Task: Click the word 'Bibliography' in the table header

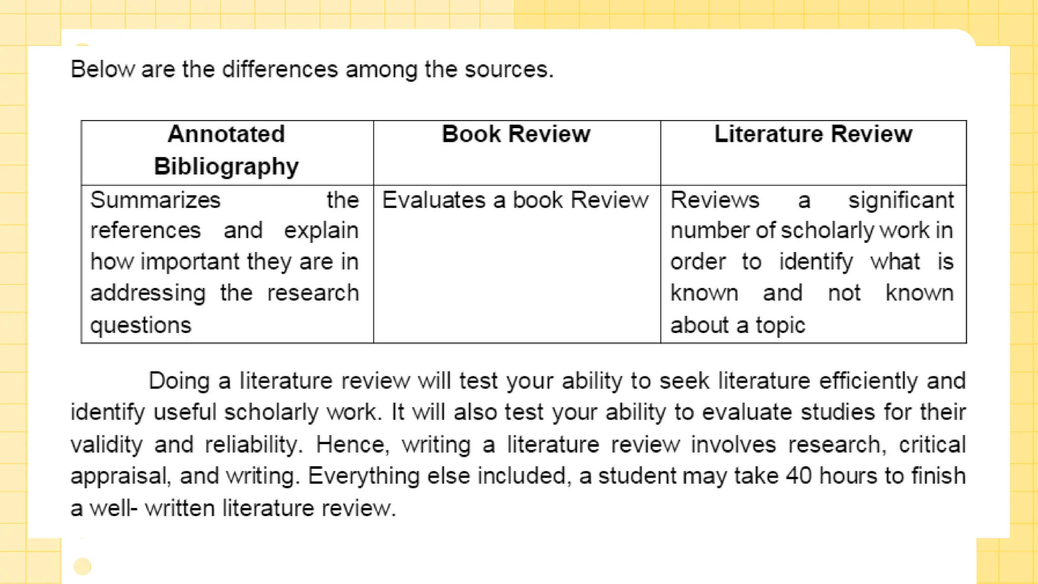Action: [x=227, y=167]
